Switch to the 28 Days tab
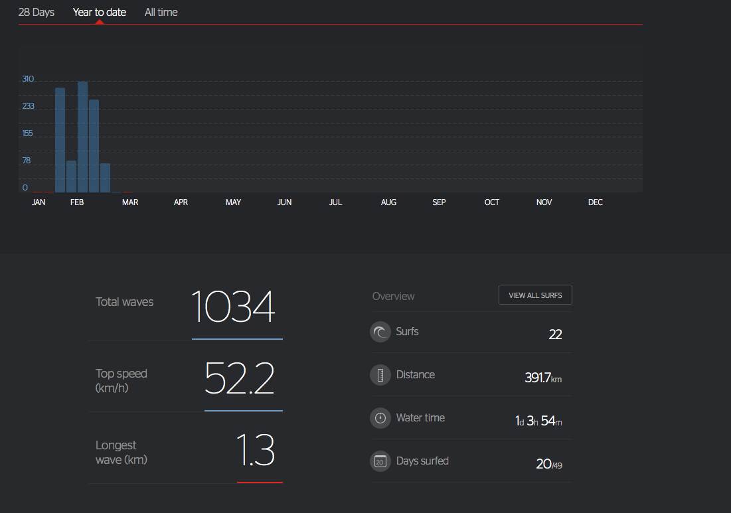Image resolution: width=731 pixels, height=513 pixels. [x=37, y=12]
